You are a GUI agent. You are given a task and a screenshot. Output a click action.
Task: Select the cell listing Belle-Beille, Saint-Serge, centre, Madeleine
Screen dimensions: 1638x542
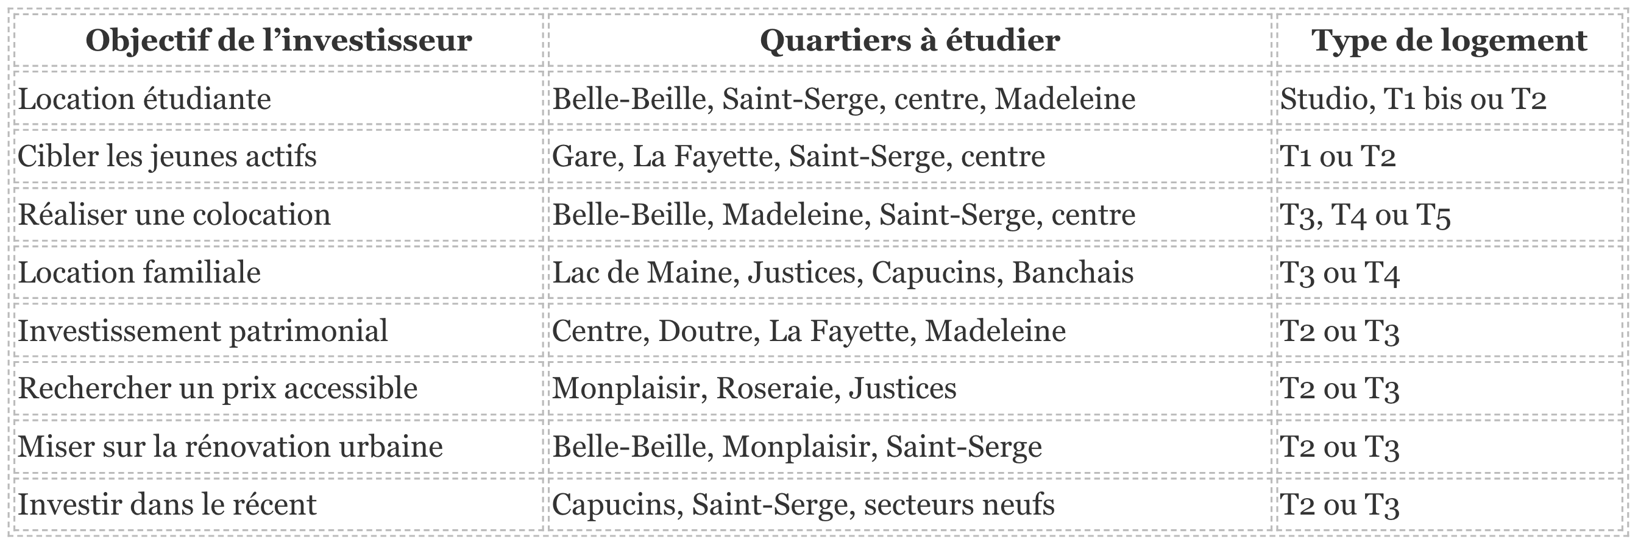(910, 99)
